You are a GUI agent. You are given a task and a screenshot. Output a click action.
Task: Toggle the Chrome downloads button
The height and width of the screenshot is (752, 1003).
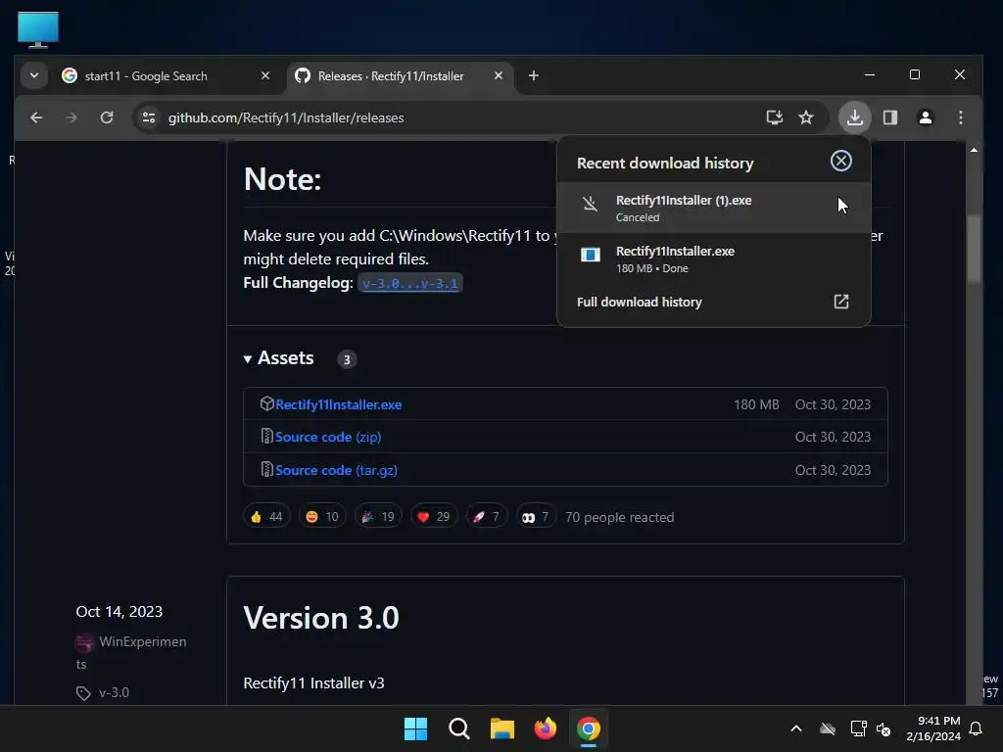[x=854, y=117]
